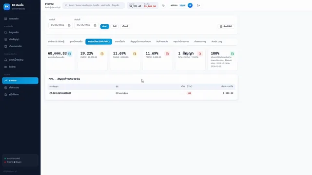Open calendar picker of end date field
Screen dimensions: 312x175
coord(95,25)
